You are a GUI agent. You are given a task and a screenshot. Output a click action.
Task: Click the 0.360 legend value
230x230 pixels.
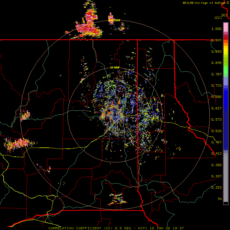click(x=216, y=165)
